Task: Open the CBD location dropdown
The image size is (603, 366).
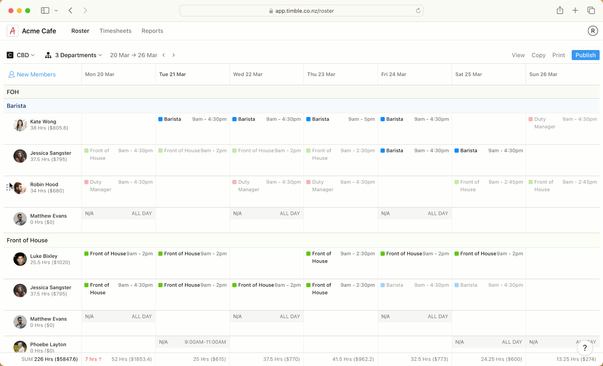Action: [21, 55]
